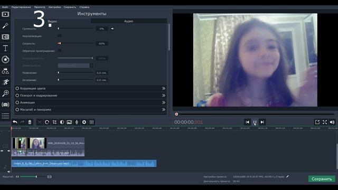
Task: Adjust the Появление fade-in slider
Action: point(76,73)
